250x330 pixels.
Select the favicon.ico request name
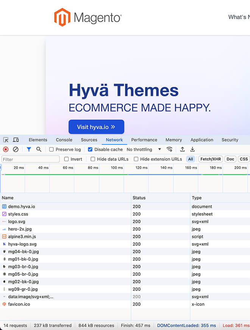(19, 304)
